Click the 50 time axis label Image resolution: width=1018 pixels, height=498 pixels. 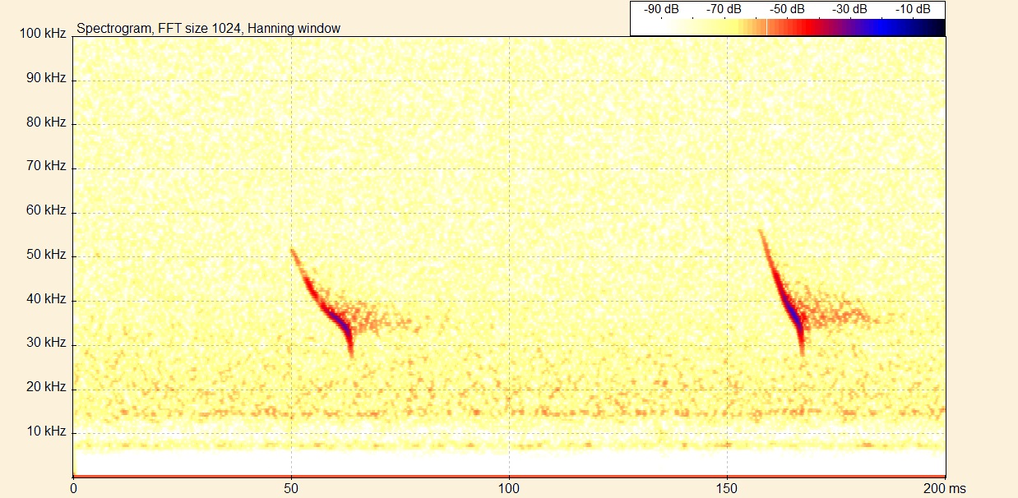[291, 488]
